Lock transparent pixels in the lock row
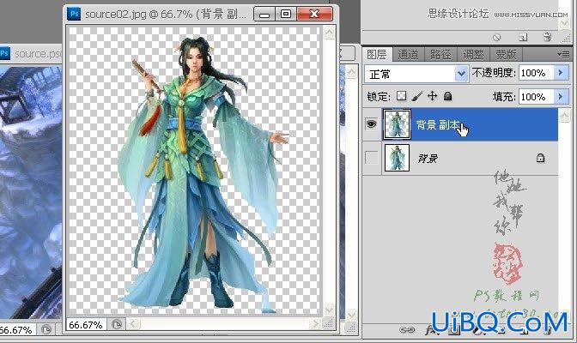 coord(401,96)
